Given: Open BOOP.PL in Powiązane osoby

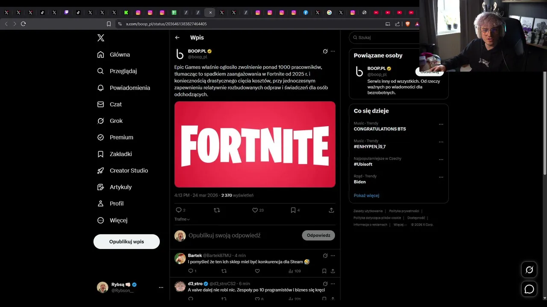Looking at the screenshot, I should coord(376,68).
